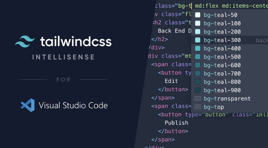Screen dimensions: 268x148
Task: Click the "Publish" text in the code
Action: click(176, 123)
